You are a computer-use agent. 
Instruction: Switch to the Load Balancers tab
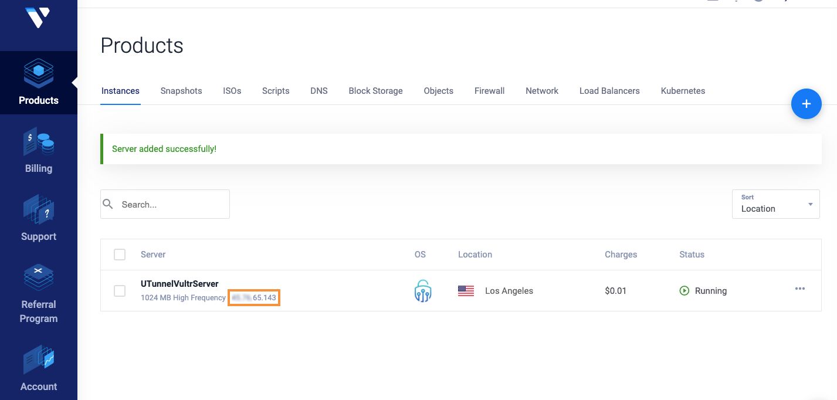pos(609,91)
